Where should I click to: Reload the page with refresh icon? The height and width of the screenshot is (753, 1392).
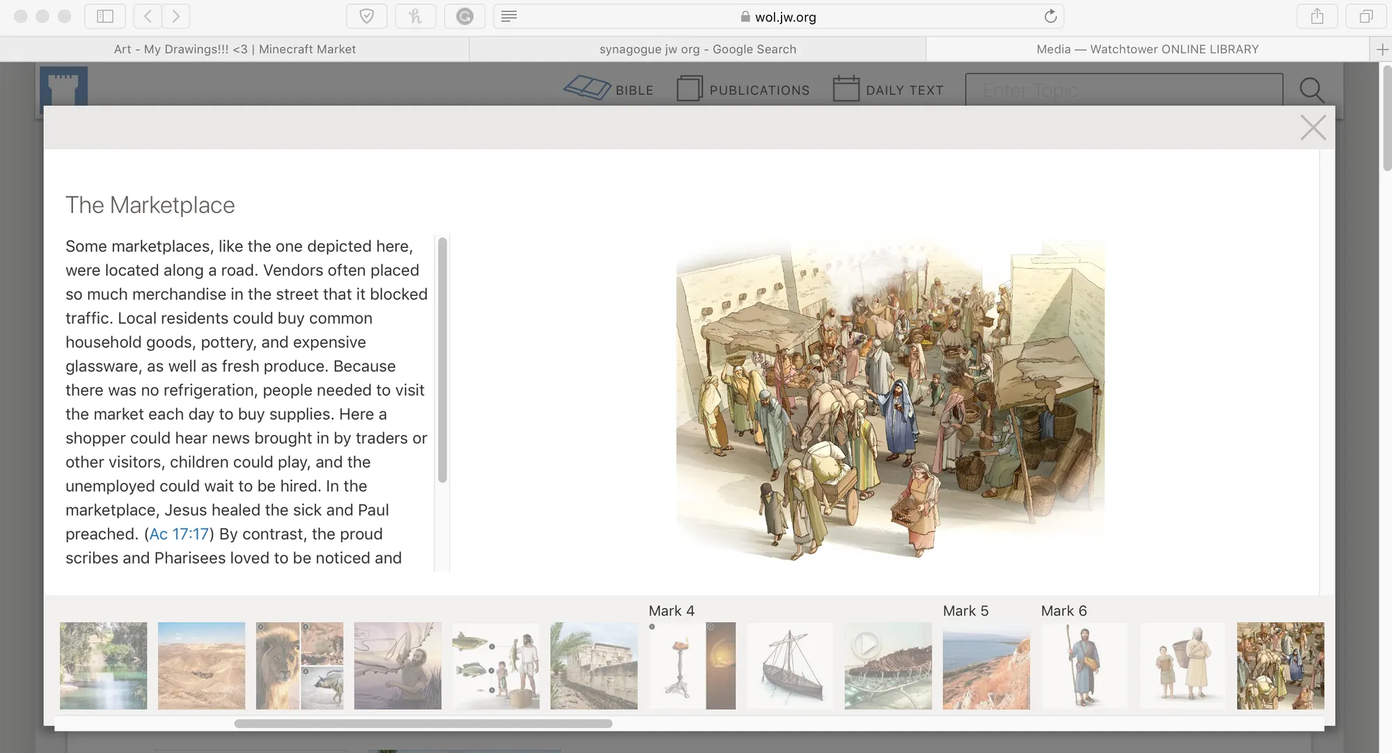1050,16
